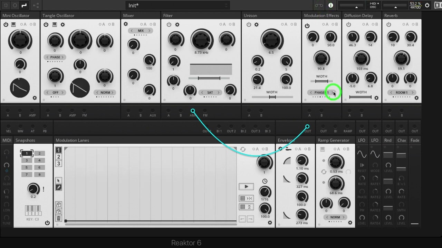Select the pointer tool in Modulation Lanes
The height and width of the screenshot is (248, 442).
click(58, 180)
